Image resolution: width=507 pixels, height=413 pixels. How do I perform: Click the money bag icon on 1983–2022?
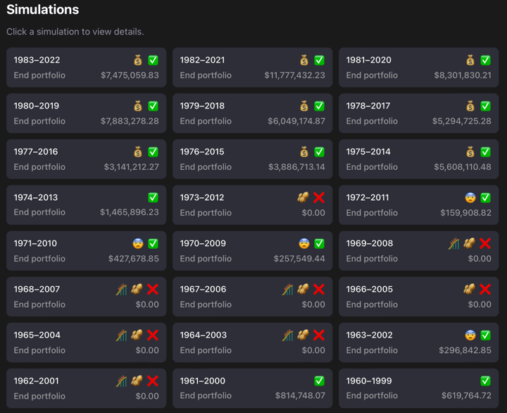pos(138,61)
